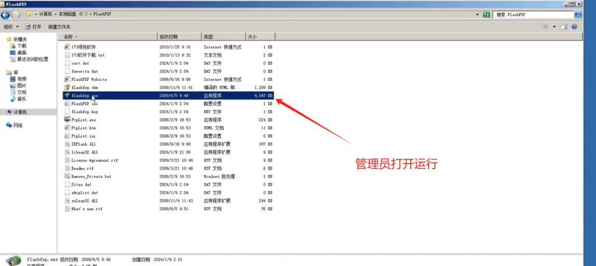Select the What's new.rtf file name
Image resolution: width=596 pixels, height=266 pixels.
pyautogui.click(x=87, y=209)
